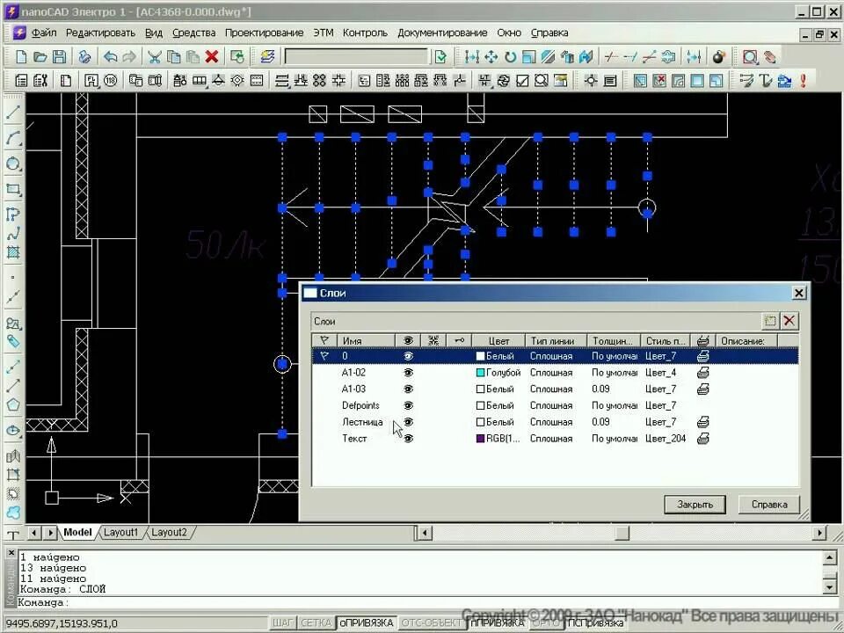The height and width of the screenshot is (633, 844).
Task: Toggle visibility eye of layer A1-02
Action: point(409,373)
